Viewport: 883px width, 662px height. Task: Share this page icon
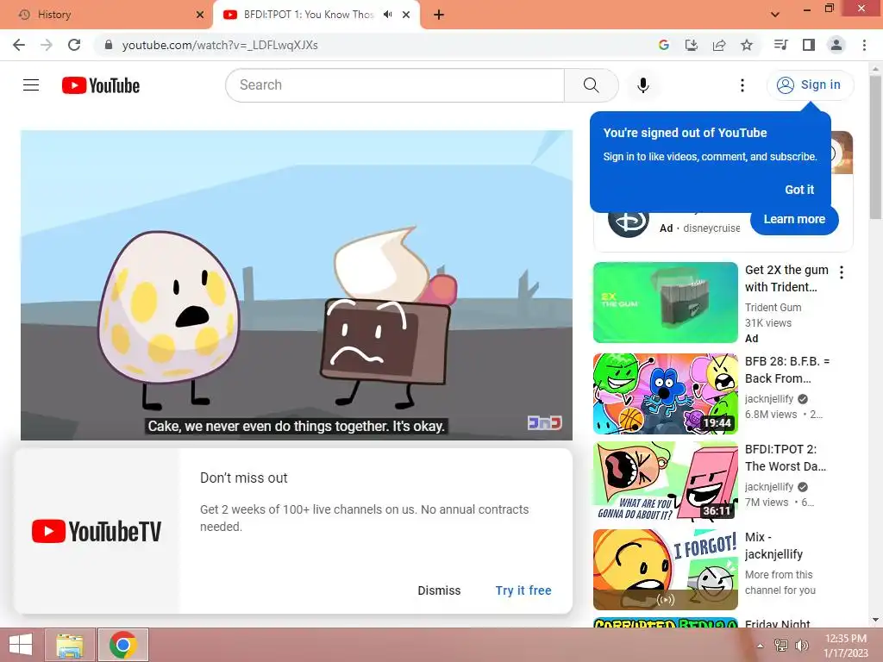719,45
